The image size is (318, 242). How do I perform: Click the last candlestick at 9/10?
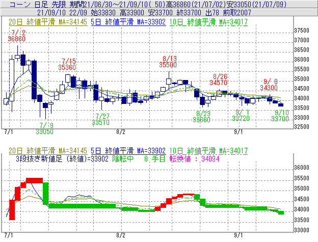pyautogui.click(x=281, y=104)
